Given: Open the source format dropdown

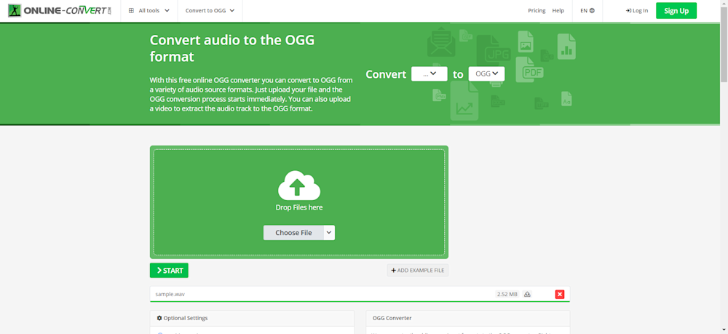Looking at the screenshot, I should pyautogui.click(x=430, y=73).
